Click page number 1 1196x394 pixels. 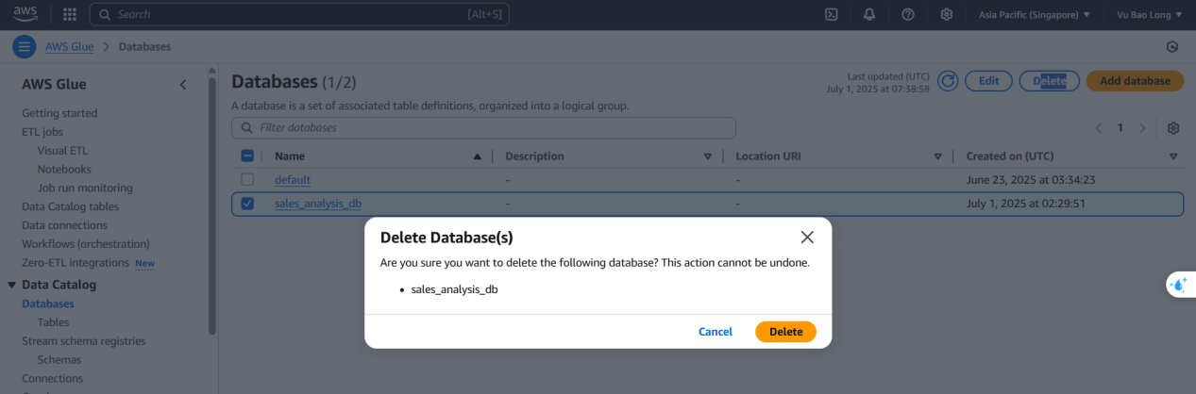pos(1120,127)
